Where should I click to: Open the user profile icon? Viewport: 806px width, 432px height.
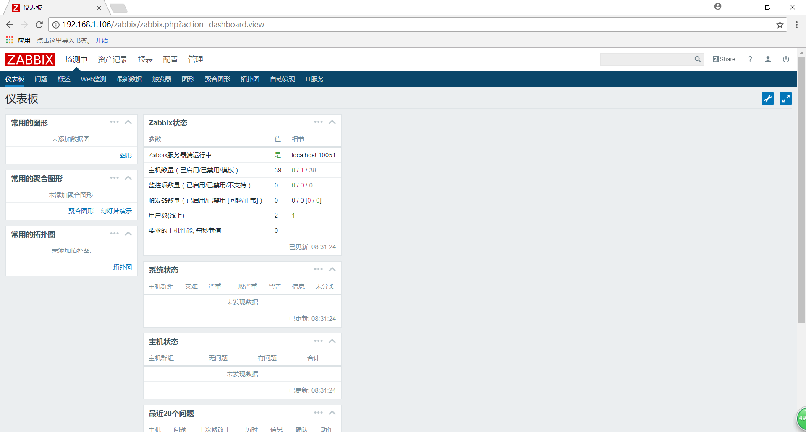[x=768, y=60]
